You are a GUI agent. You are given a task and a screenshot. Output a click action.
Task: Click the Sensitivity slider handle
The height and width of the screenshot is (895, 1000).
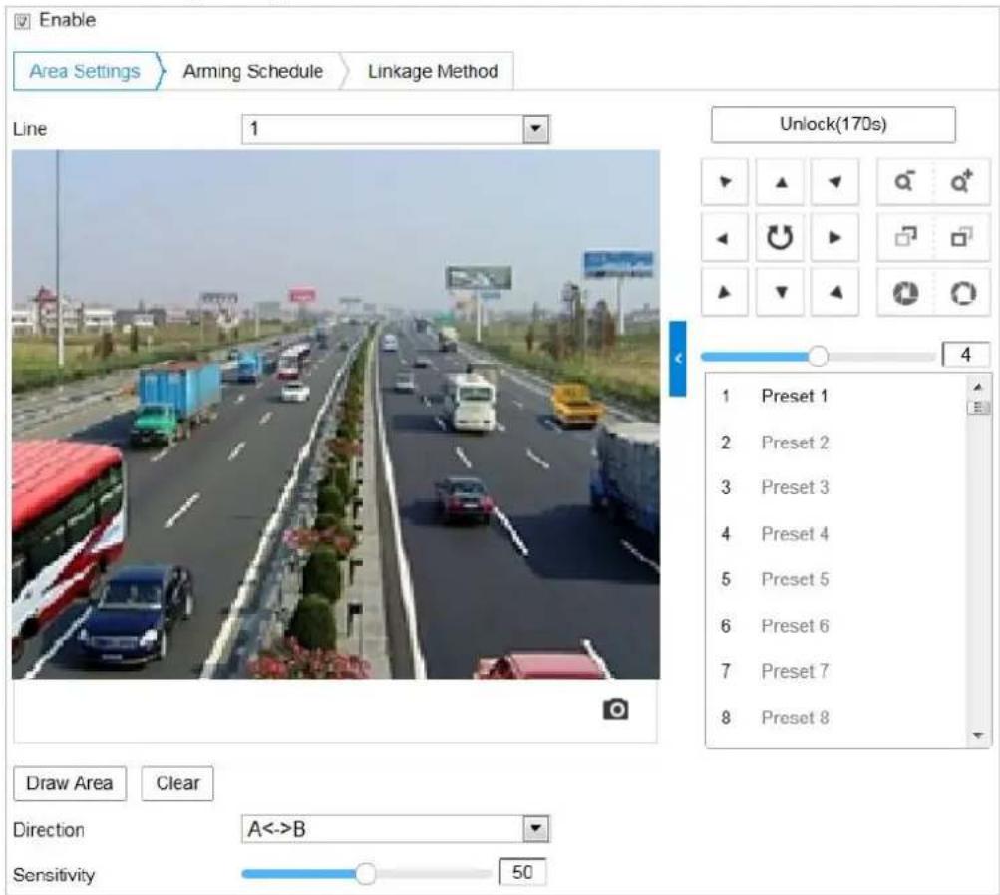366,873
